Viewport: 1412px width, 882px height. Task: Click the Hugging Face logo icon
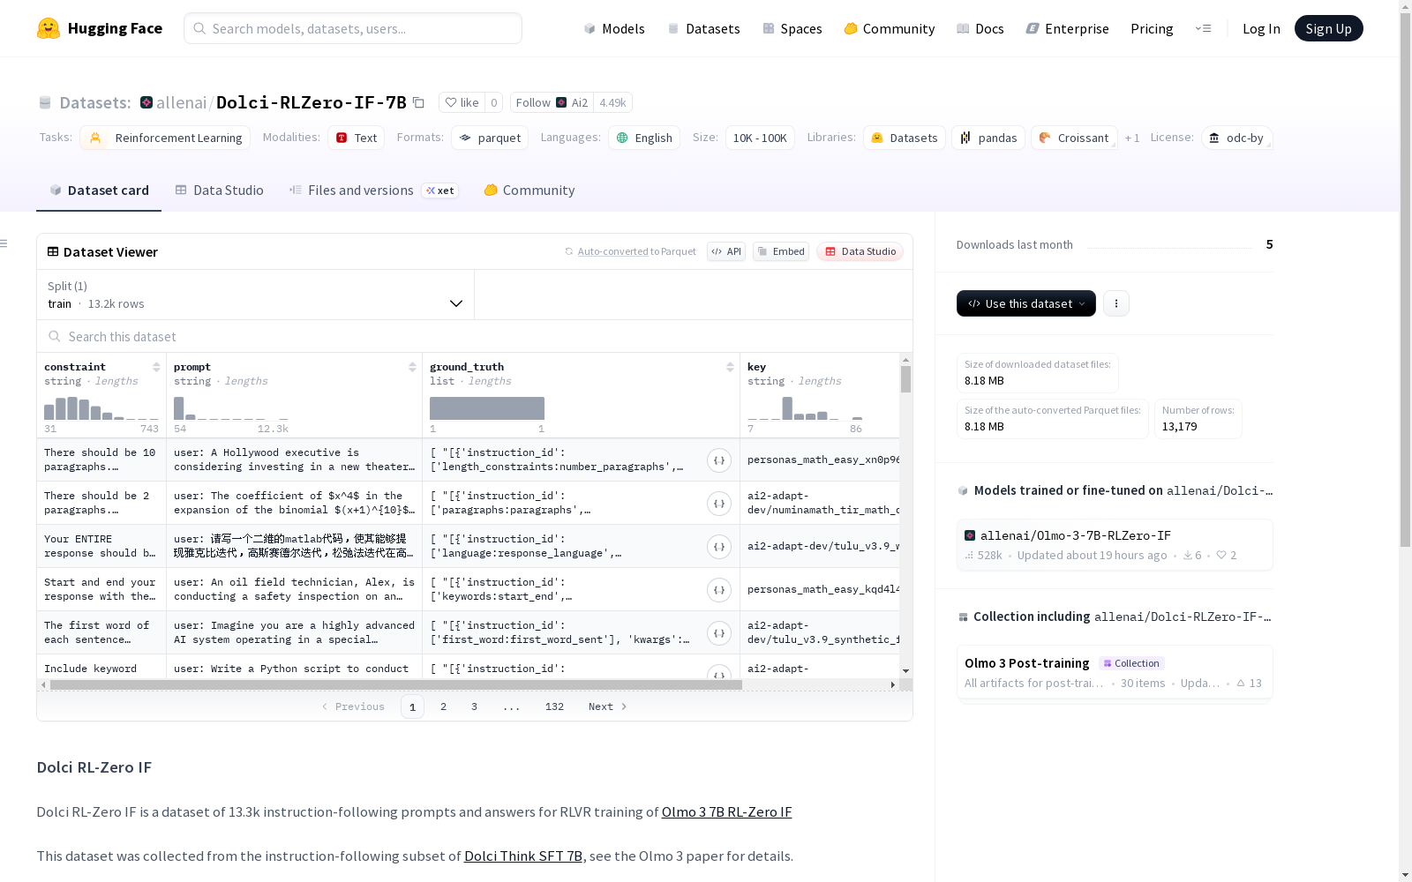[49, 28]
